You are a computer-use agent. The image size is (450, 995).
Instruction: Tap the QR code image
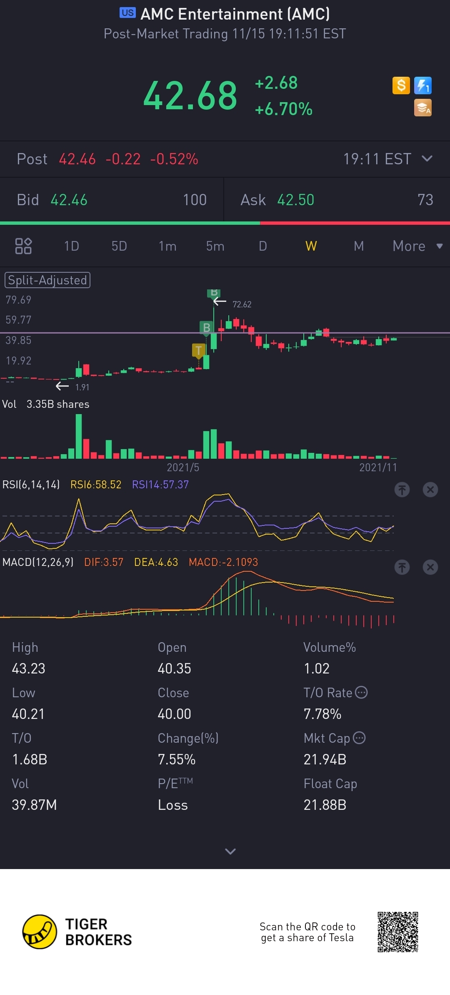click(398, 932)
